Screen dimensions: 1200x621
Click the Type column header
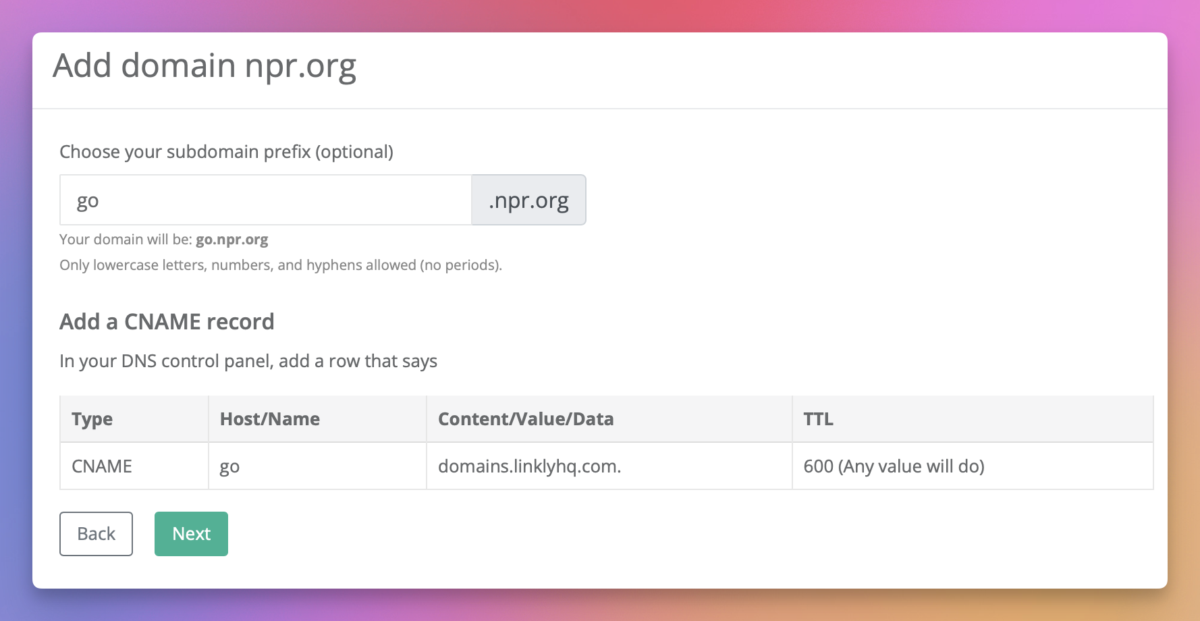tap(92, 419)
